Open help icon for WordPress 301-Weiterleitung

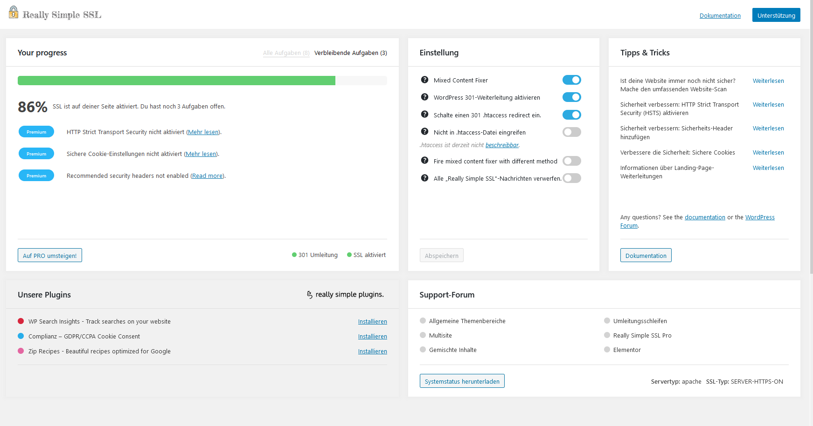424,97
